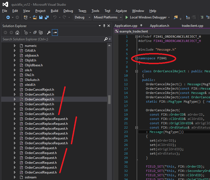Select objbase.h in the tree
The image size is (210, 180).
click(32, 55)
